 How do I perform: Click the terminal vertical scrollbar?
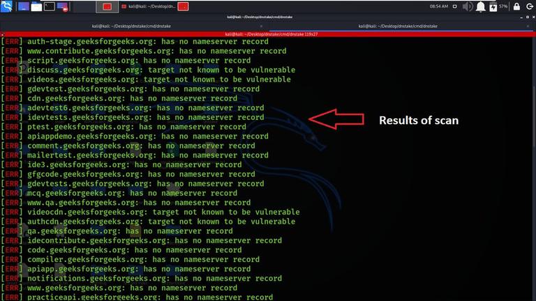point(534,117)
